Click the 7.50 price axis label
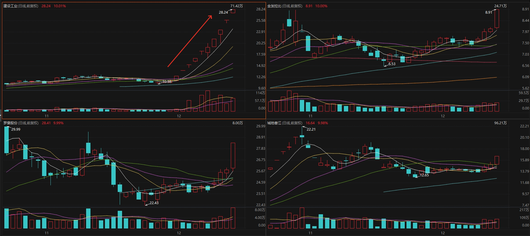This screenshot has width=530, height=236. 525,43
